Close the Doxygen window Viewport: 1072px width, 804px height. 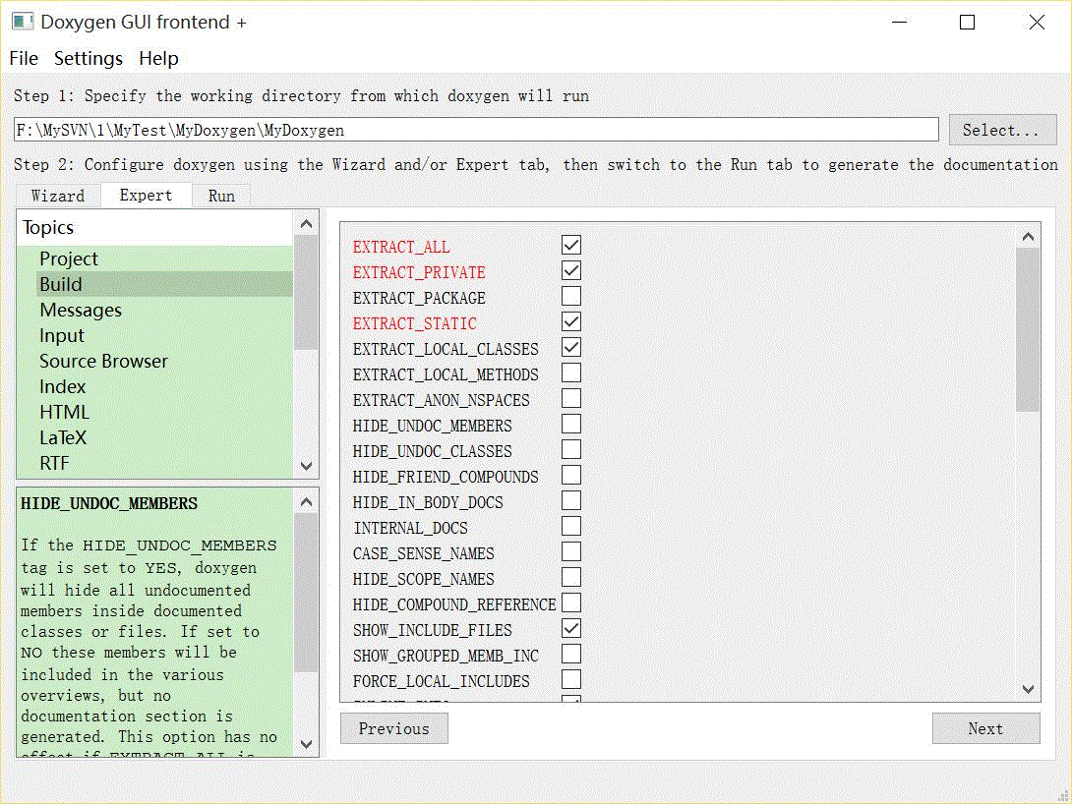pyautogui.click(x=1037, y=23)
